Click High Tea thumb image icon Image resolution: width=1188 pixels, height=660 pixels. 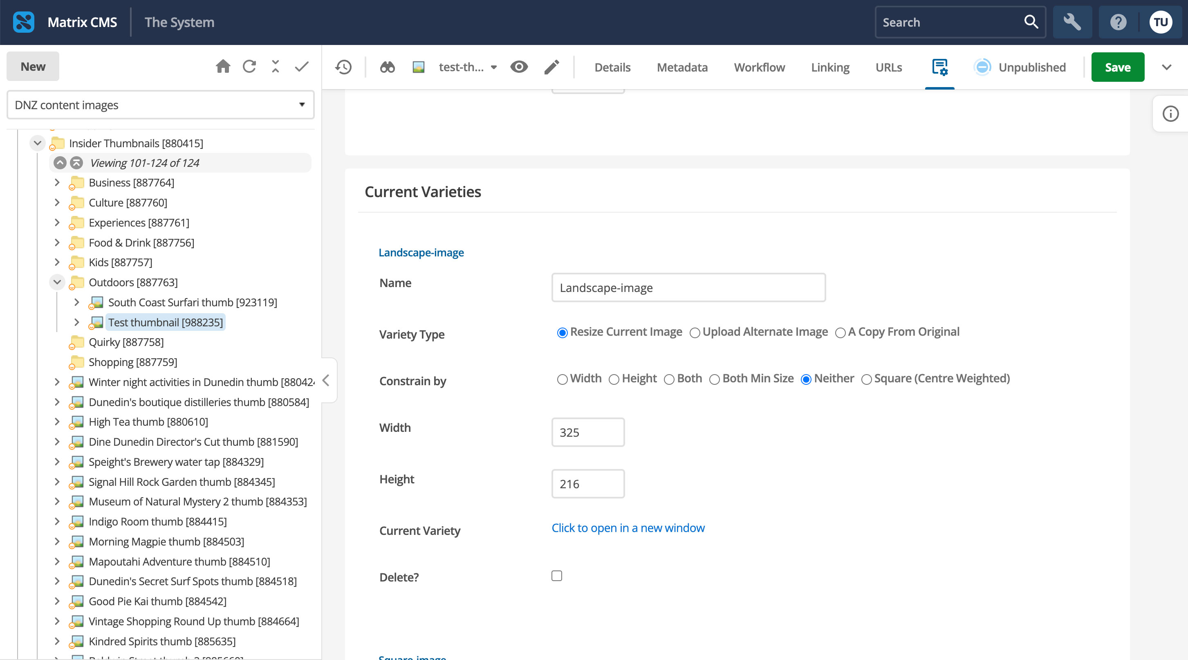tap(76, 422)
